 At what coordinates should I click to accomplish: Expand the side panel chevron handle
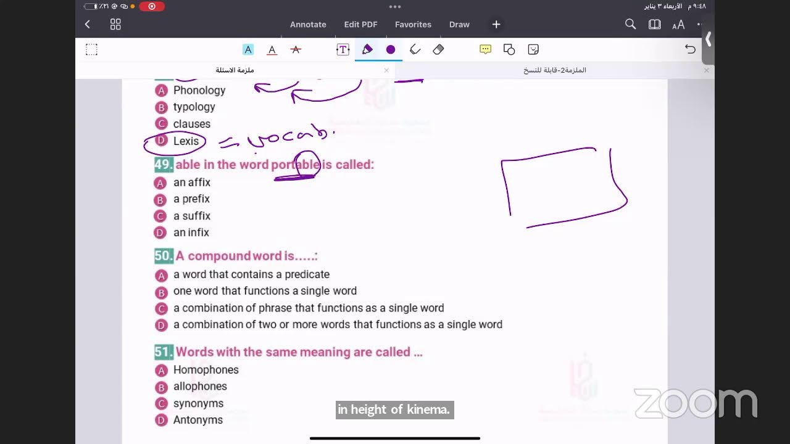tap(709, 40)
